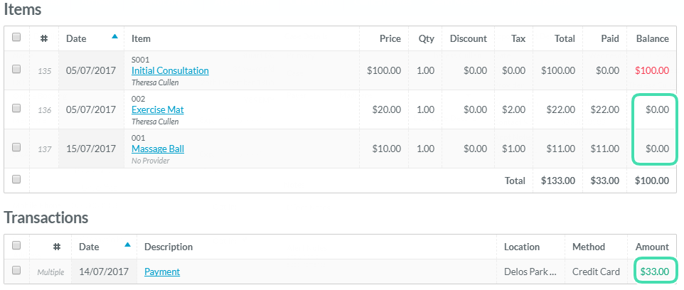Viewport: 684px width, 290px height.
Task: Click the S001 item code
Action: click(x=140, y=60)
